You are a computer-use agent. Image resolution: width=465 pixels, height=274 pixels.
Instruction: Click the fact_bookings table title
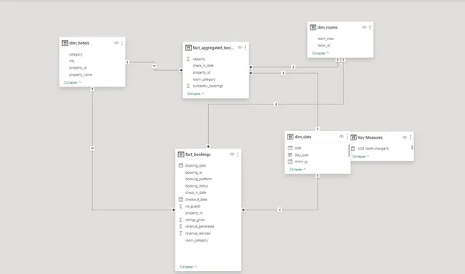tap(197, 155)
